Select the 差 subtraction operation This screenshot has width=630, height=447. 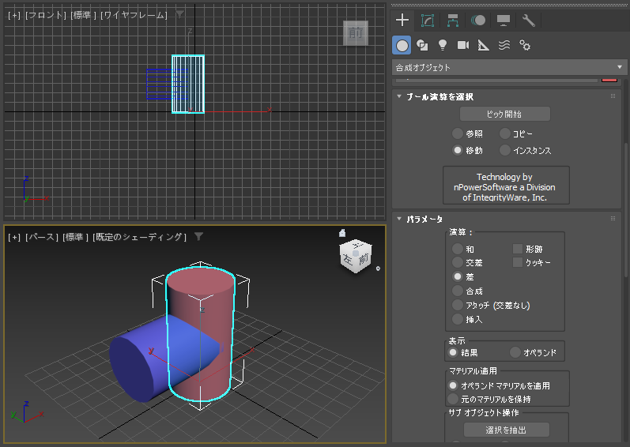click(458, 276)
